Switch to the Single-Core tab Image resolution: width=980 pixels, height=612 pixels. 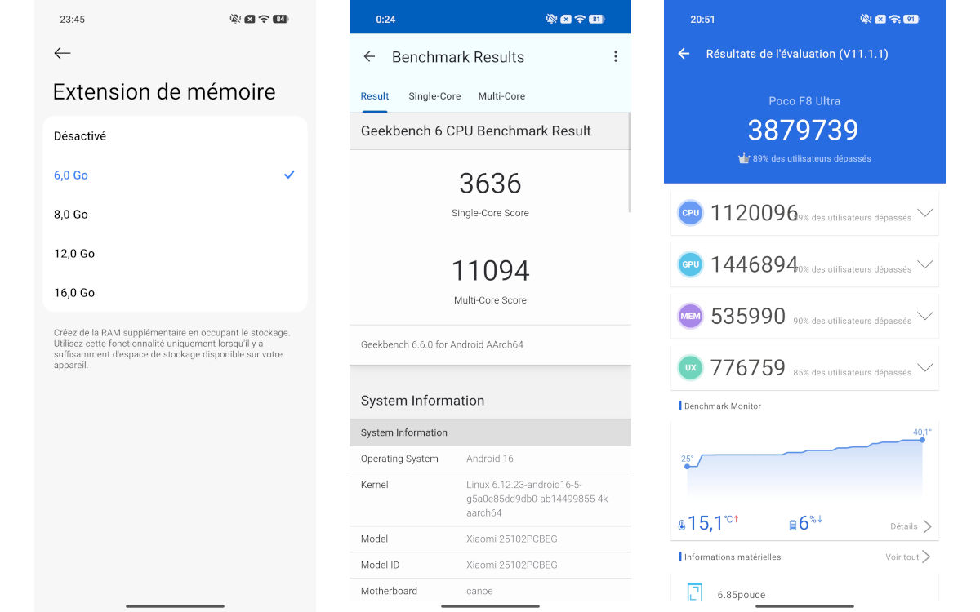(434, 95)
